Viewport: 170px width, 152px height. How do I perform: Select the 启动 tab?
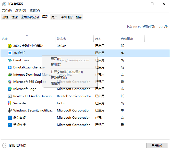(x=45, y=17)
